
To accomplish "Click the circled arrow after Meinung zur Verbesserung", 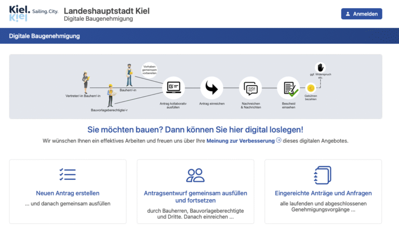I will click(279, 140).
